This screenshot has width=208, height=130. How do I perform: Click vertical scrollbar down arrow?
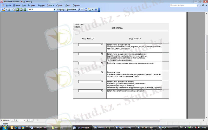click(x=206, y=118)
